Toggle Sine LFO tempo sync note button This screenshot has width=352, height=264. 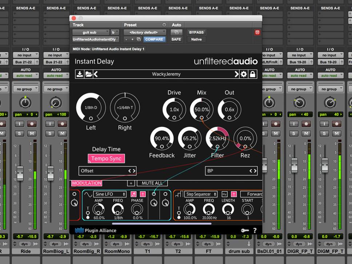coord(133,194)
